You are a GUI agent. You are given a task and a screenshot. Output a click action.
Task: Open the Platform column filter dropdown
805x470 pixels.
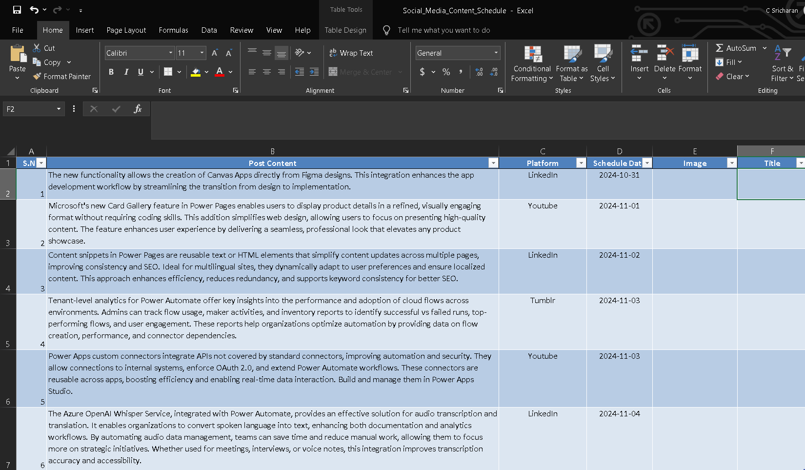(581, 163)
